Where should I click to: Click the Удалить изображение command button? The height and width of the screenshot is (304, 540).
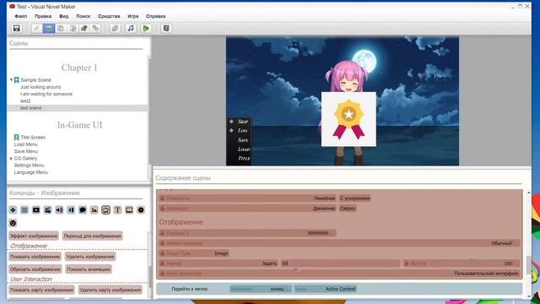[x=90, y=257]
